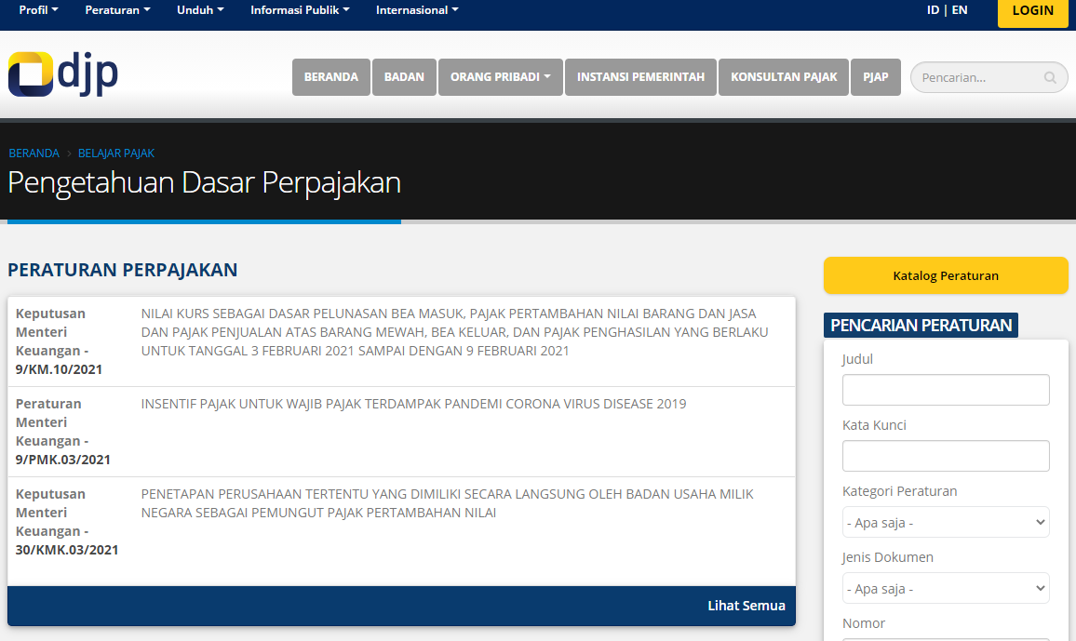The image size is (1076, 641).
Task: Click the Lihat Semua link
Action: tap(746, 606)
